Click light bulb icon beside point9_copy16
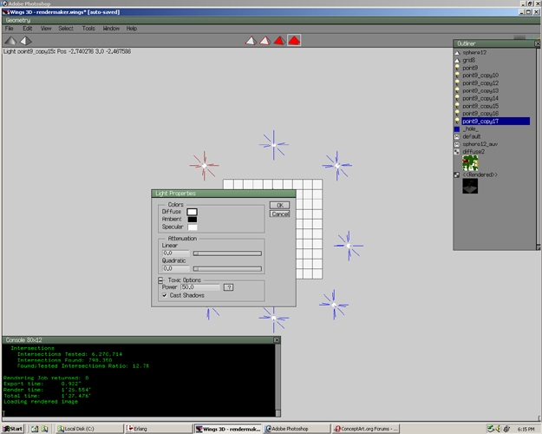 457,114
